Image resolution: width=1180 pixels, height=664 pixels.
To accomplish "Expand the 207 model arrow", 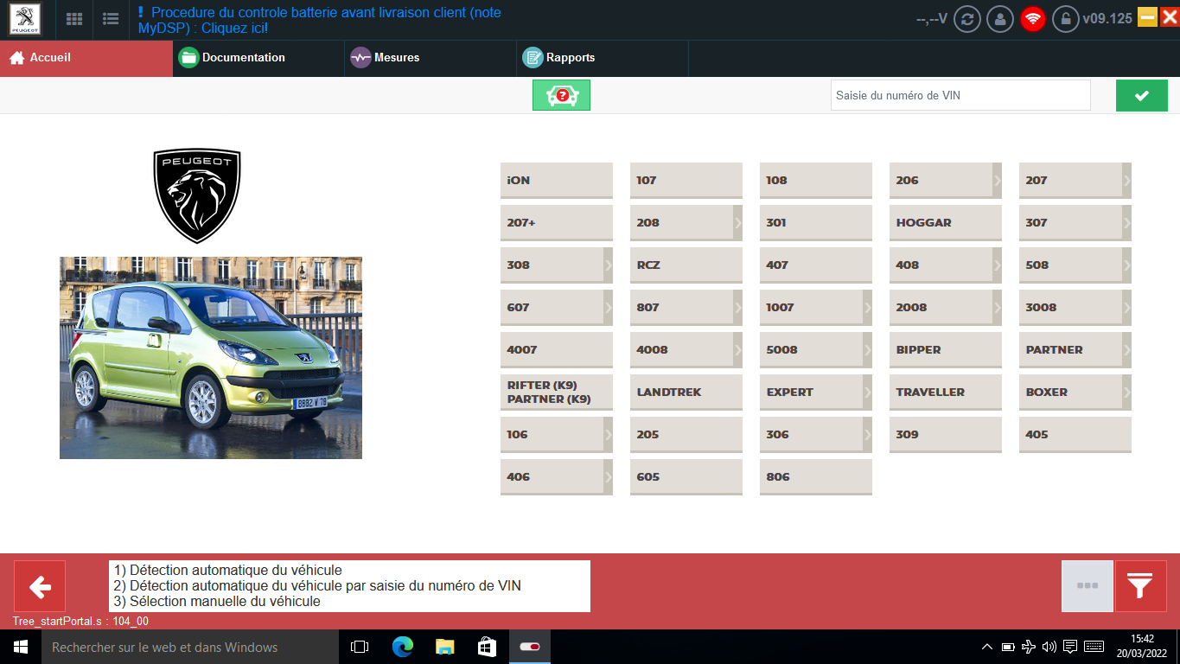I will tap(1126, 180).
